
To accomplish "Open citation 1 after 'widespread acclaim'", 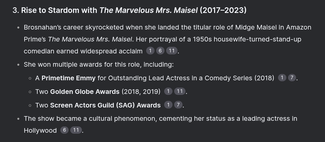I will pyautogui.click(x=150, y=50).
